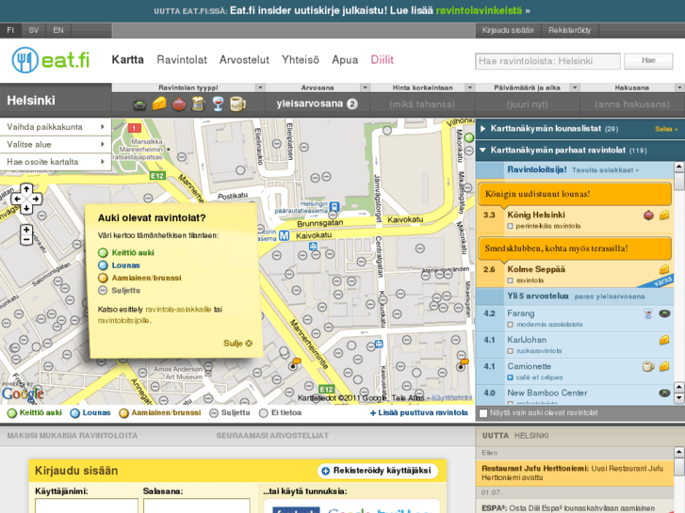This screenshot has width=685, height=513.
Task: Click the wine glass icon on Farang row
Action: pyautogui.click(x=648, y=313)
